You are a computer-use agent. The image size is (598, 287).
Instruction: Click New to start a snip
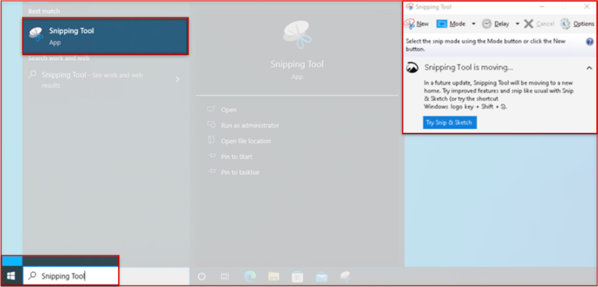point(417,24)
